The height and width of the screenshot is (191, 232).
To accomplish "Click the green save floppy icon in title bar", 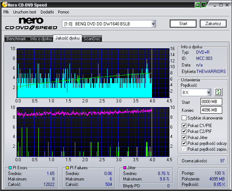I will tap(204, 5).
